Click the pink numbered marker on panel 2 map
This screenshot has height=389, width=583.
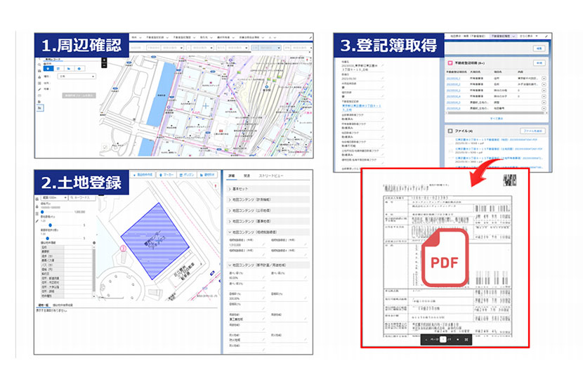pos(123,248)
